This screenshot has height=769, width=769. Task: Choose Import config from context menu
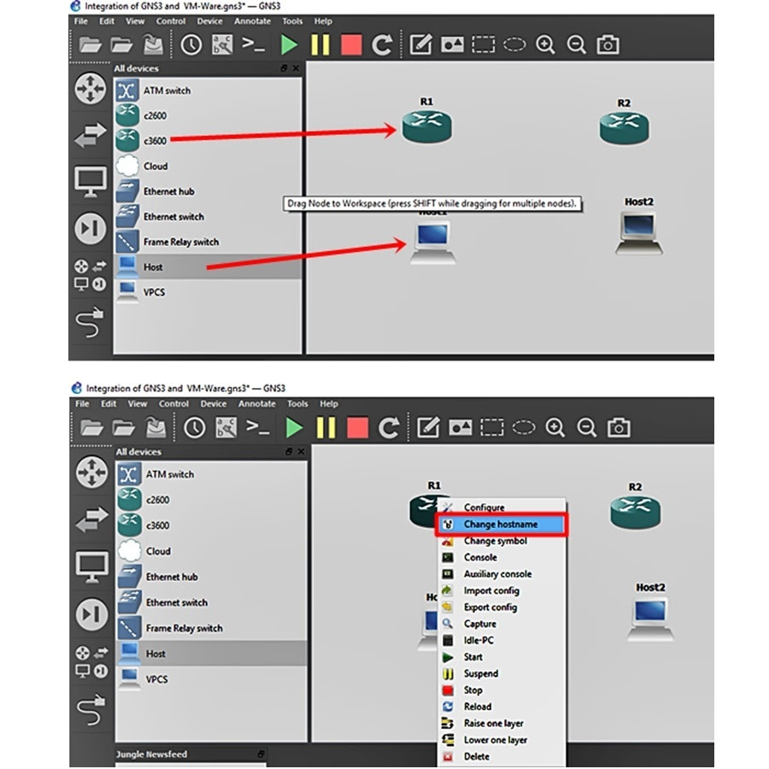click(x=502, y=590)
